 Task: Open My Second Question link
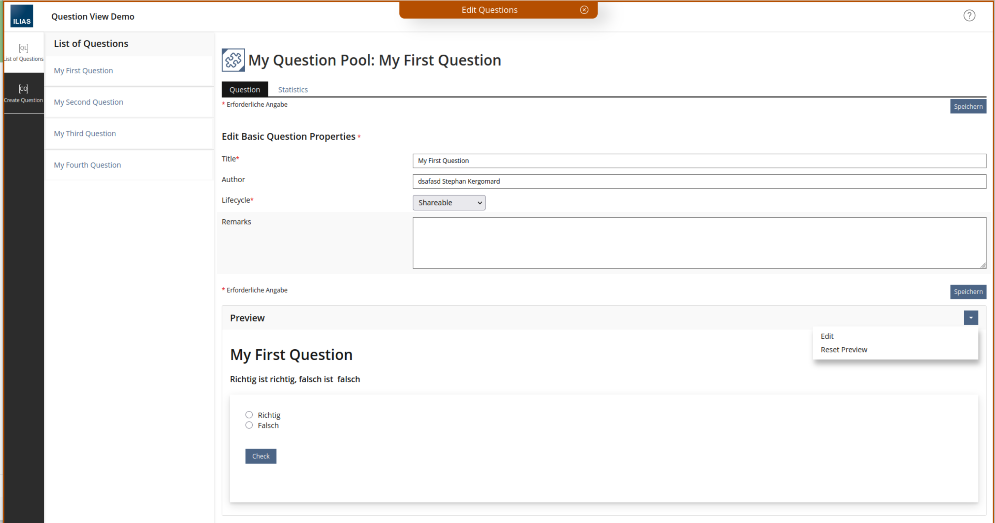point(88,102)
